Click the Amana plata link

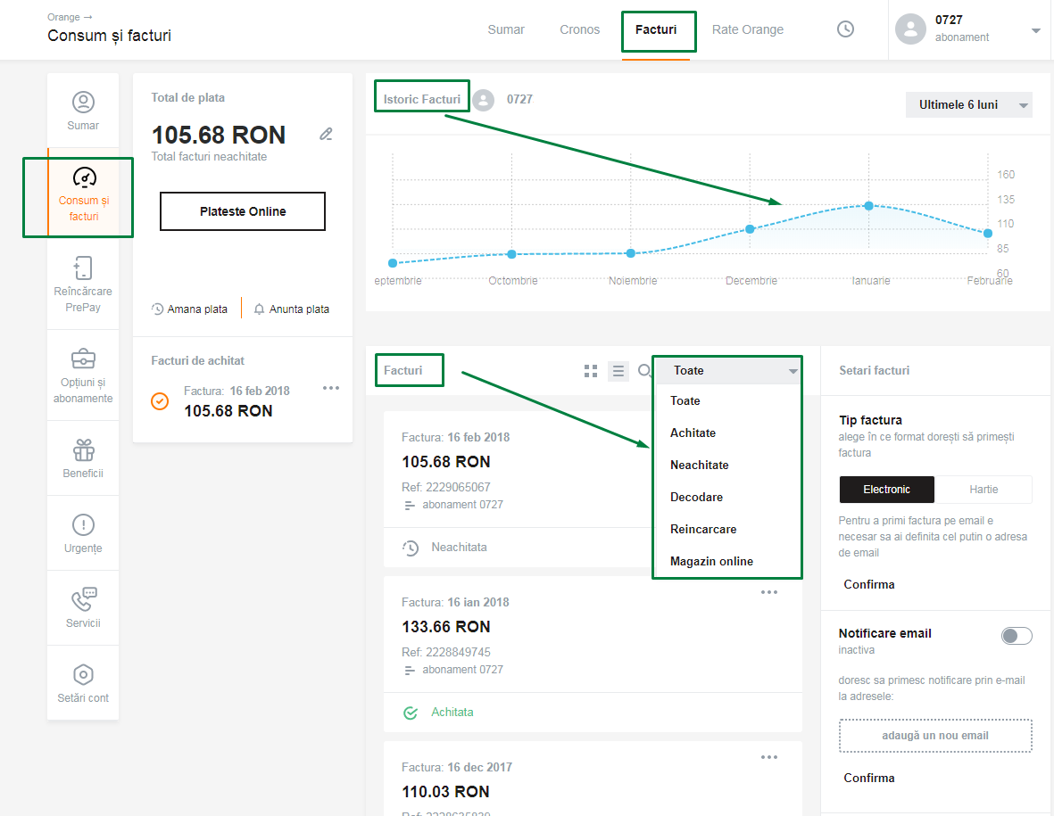pyautogui.click(x=189, y=309)
